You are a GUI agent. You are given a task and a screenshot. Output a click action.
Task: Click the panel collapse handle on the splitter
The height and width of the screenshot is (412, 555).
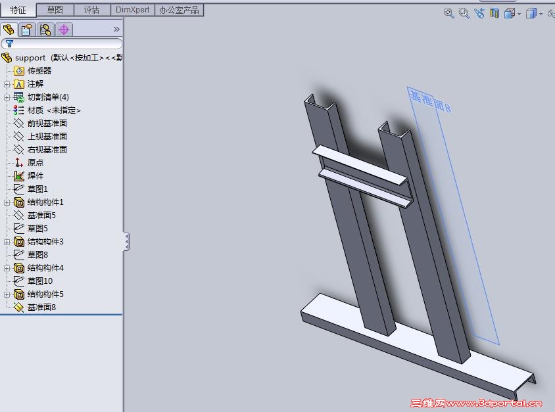point(126,242)
